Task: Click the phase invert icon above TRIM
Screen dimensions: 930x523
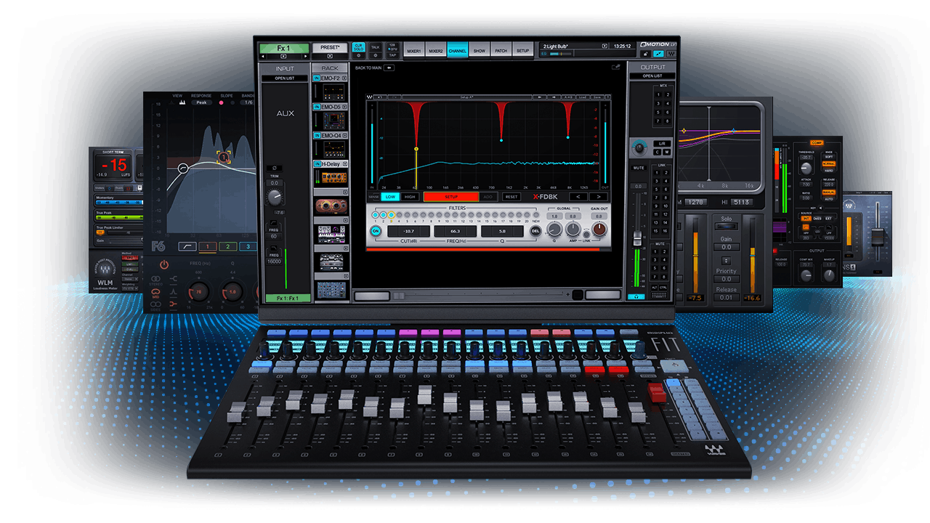Action: [274, 168]
